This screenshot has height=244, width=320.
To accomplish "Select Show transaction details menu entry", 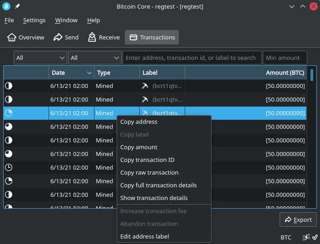I will point(154,198).
